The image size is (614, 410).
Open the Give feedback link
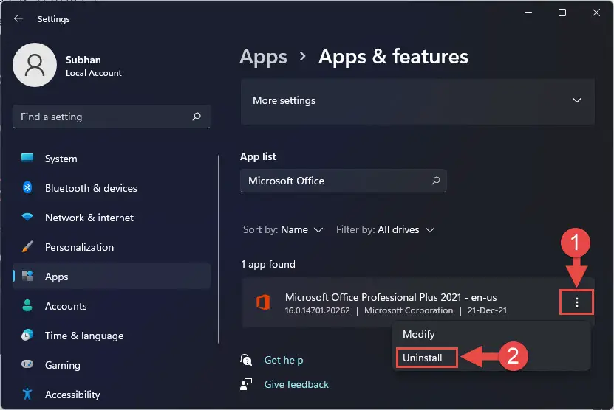coord(296,384)
